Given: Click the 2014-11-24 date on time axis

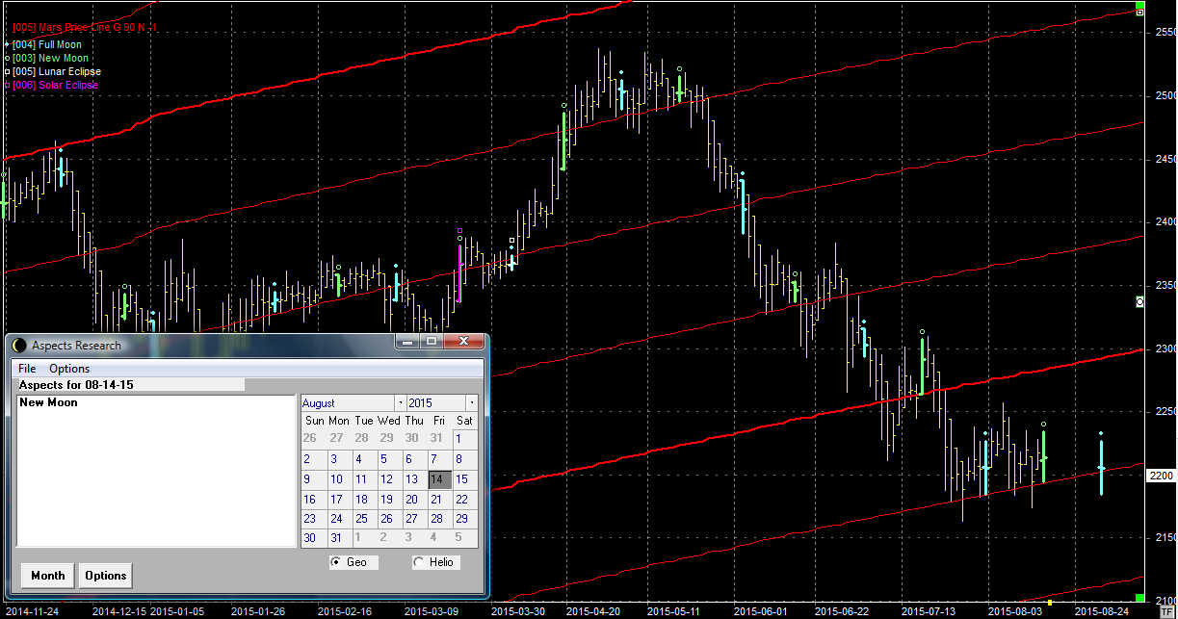Looking at the screenshot, I should [31, 611].
